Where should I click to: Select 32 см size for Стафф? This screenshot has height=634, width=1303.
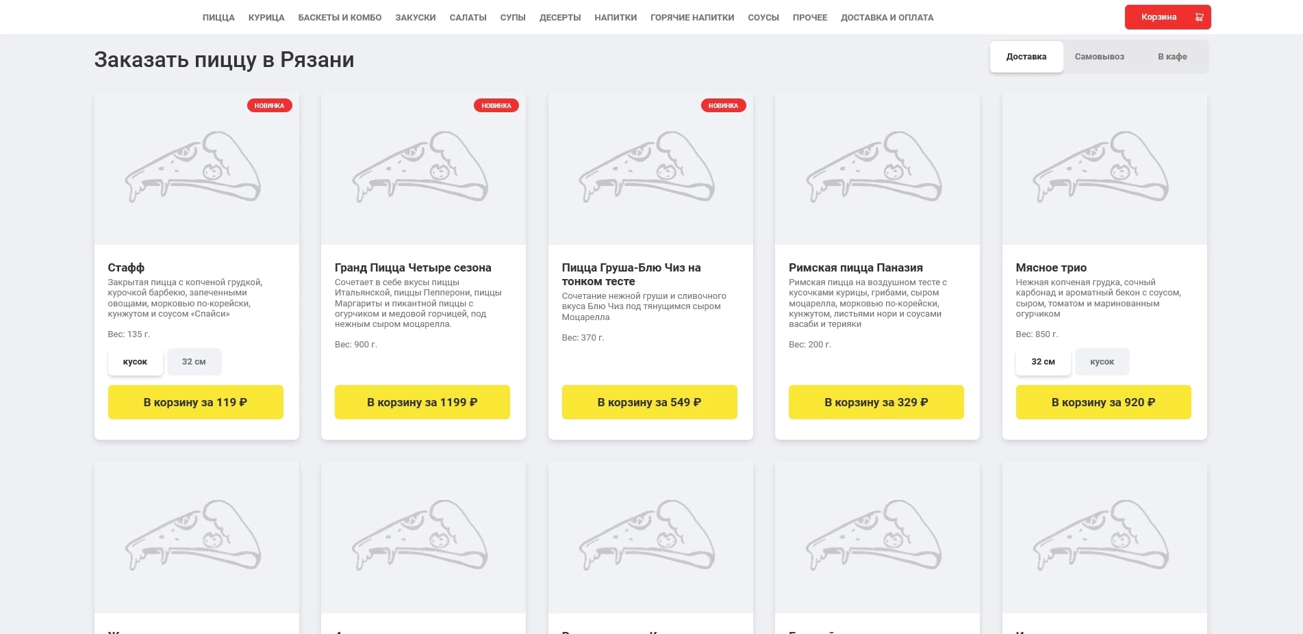click(194, 362)
